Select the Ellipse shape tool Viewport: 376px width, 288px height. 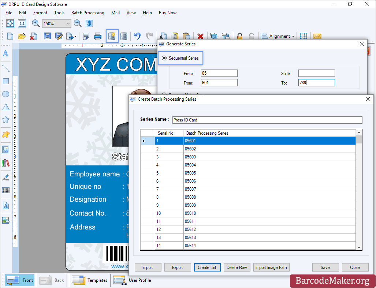[x=5, y=94]
